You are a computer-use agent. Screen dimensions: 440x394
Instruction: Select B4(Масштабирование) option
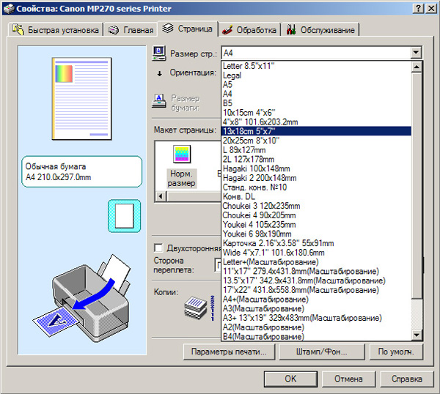[317, 337]
